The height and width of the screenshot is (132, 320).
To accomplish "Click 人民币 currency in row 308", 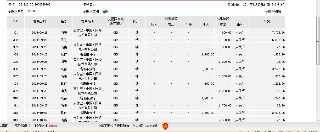I will point(240,84).
